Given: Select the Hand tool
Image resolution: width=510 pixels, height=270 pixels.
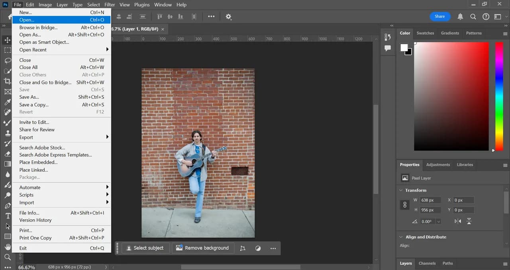Looking at the screenshot, I should coord(8,247).
